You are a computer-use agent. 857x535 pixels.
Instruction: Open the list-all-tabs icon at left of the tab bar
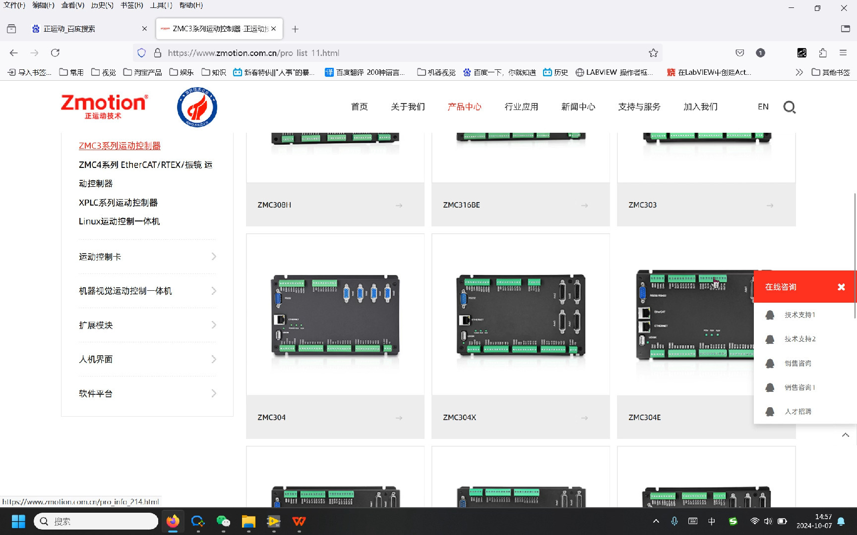tap(11, 29)
